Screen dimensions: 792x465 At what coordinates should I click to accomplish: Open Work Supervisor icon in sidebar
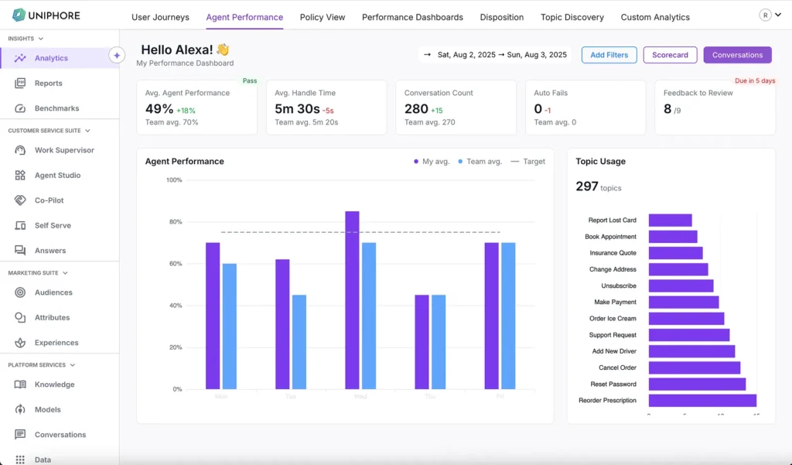[x=20, y=150]
